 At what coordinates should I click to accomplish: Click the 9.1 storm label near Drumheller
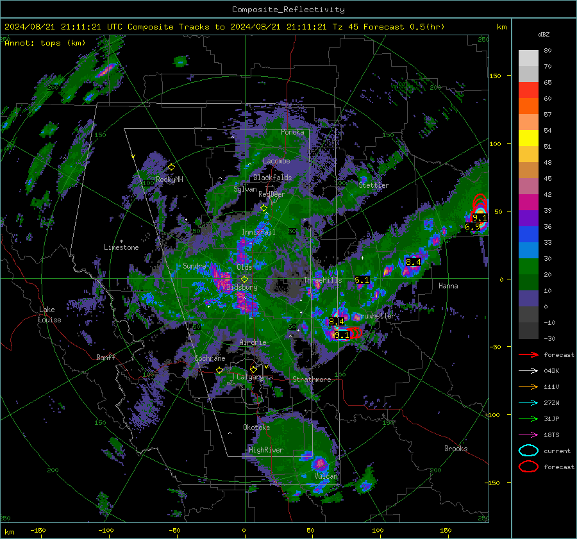click(x=342, y=335)
